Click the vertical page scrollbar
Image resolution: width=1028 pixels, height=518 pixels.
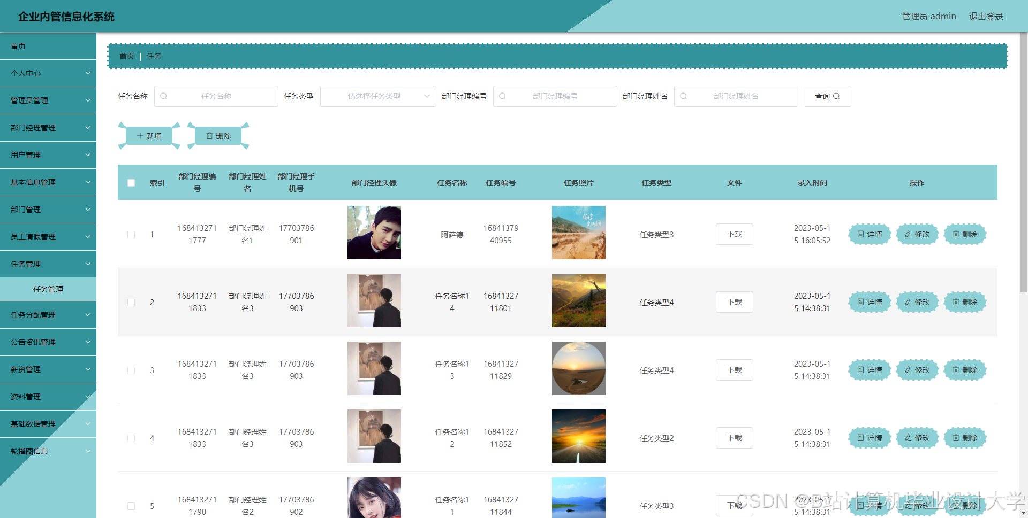click(x=1023, y=163)
